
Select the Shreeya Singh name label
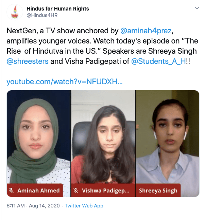[x=158, y=190]
